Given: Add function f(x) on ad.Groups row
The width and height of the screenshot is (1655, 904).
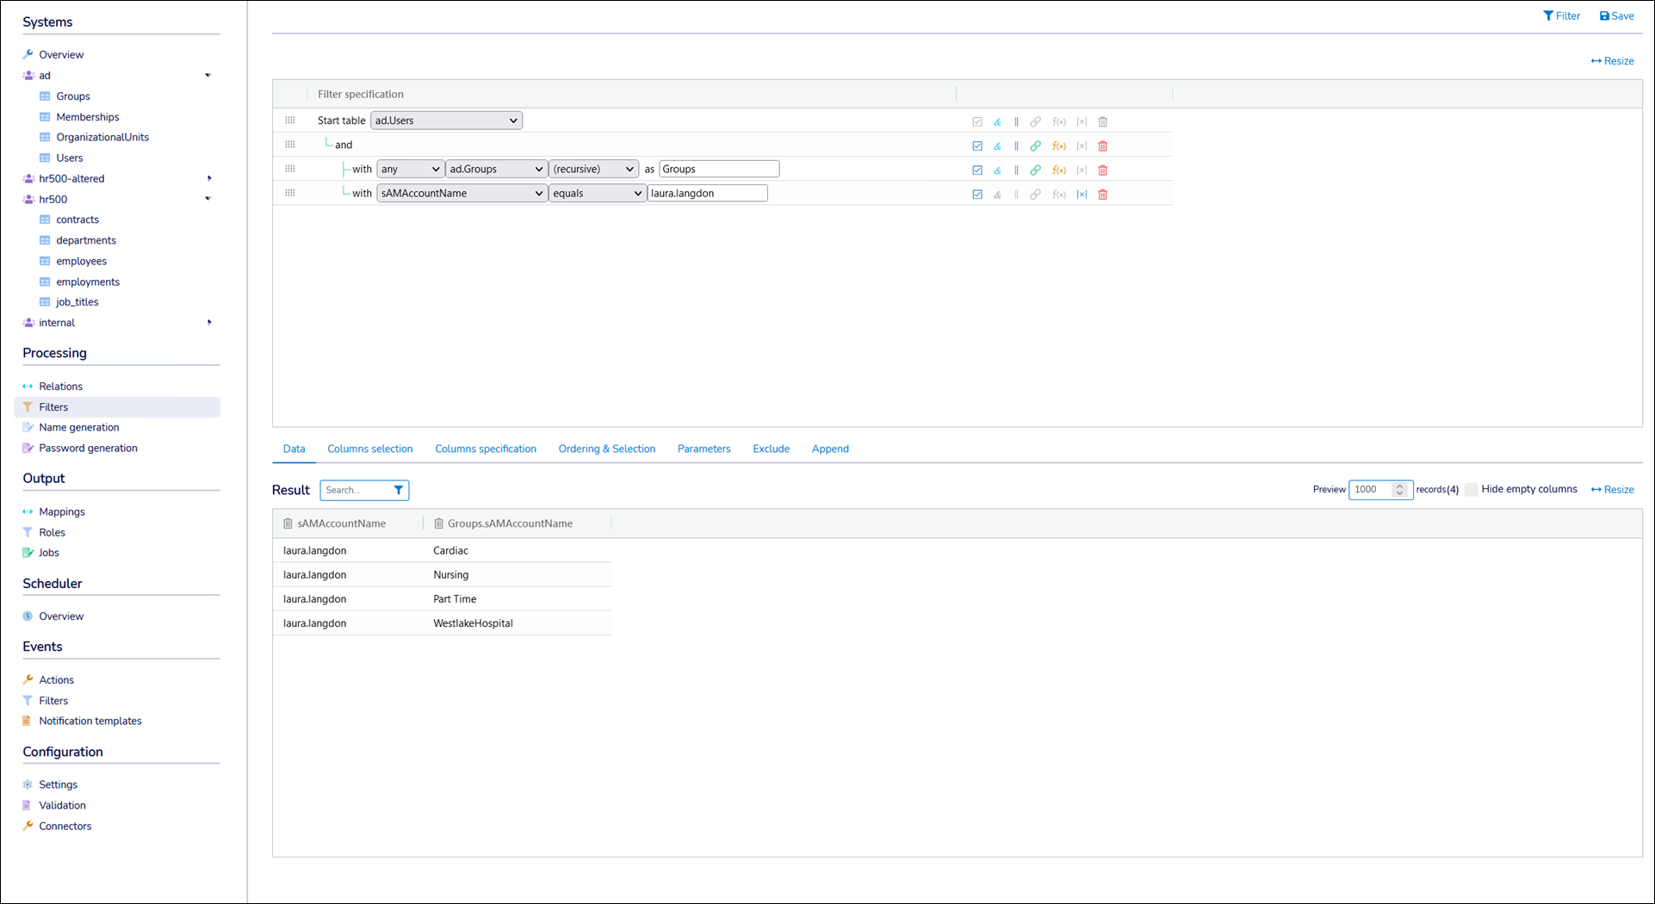Looking at the screenshot, I should [1059, 170].
